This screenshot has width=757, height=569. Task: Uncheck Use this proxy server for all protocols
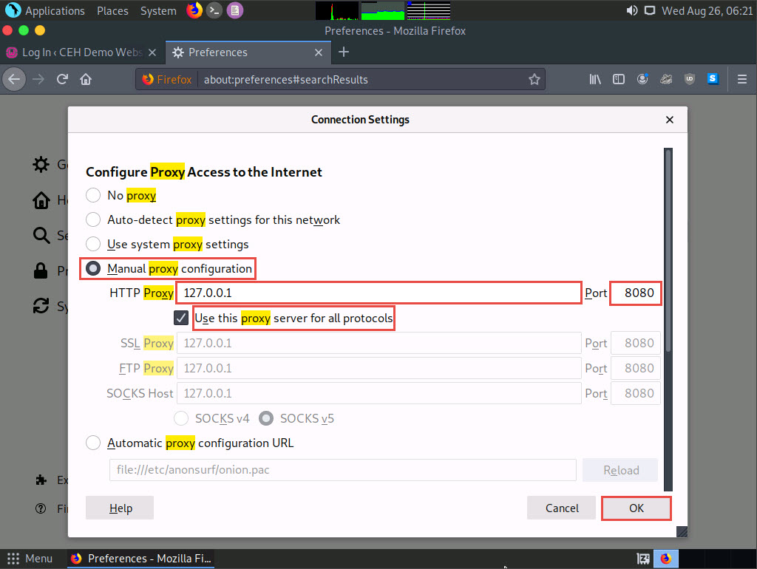[181, 318]
